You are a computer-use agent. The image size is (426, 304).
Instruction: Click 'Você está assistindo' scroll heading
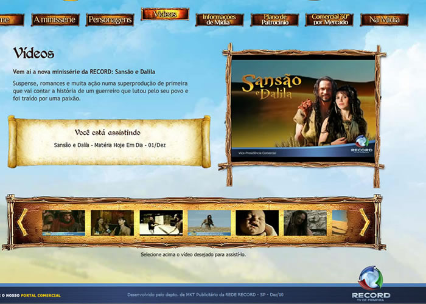click(x=108, y=133)
